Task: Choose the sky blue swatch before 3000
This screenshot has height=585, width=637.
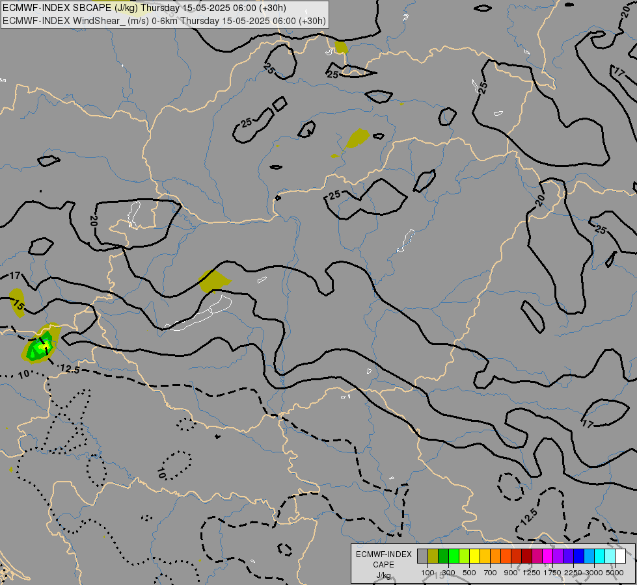Action: [590, 556]
